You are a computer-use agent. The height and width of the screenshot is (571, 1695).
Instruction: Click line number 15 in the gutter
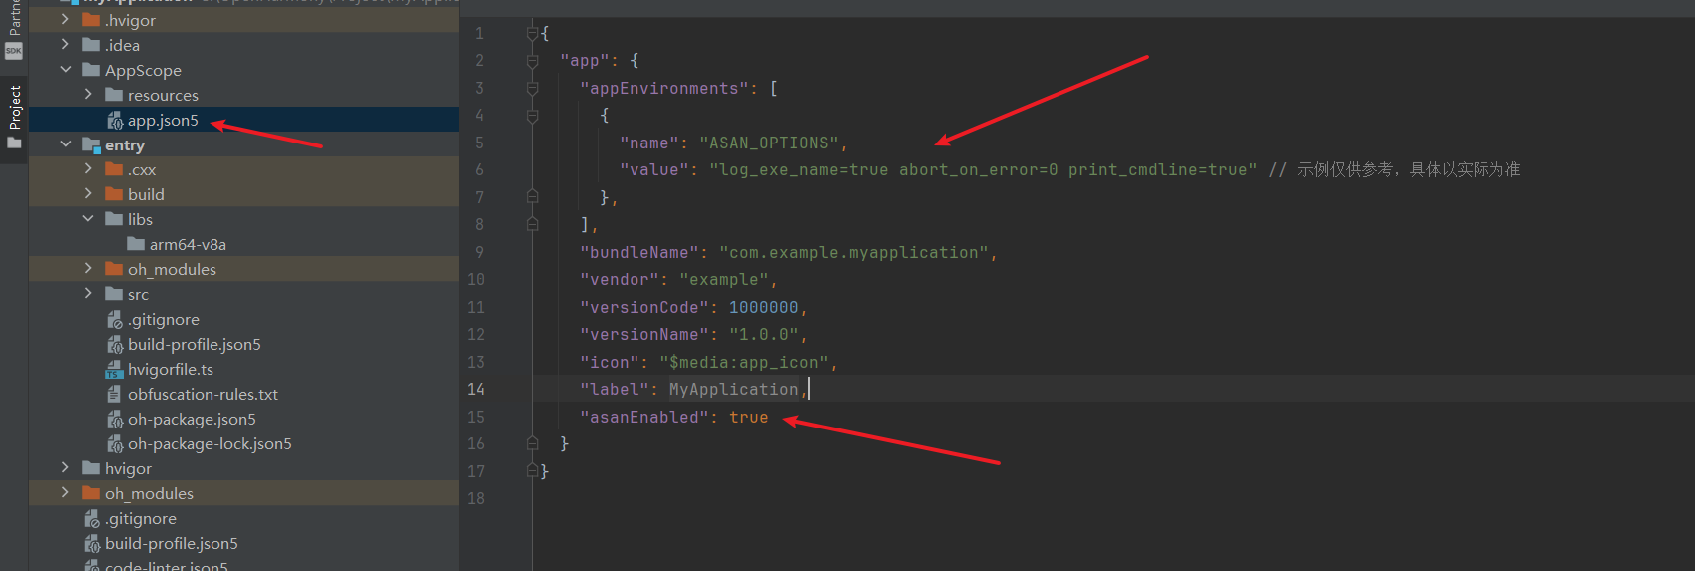(x=476, y=417)
